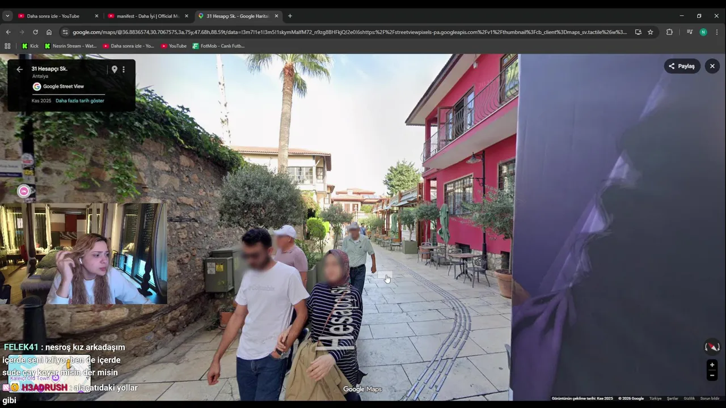This screenshot has height=408, width=726.
Task: Click the address bar URL
Action: (x=349, y=32)
